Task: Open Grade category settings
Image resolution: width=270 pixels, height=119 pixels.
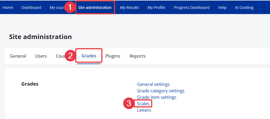Action: pos(161,91)
